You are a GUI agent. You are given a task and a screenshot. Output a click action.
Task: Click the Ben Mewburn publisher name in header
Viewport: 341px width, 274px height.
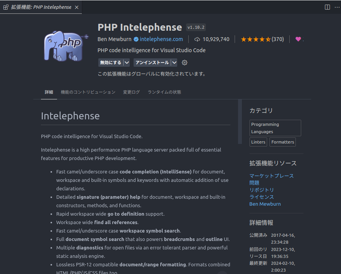[114, 39]
